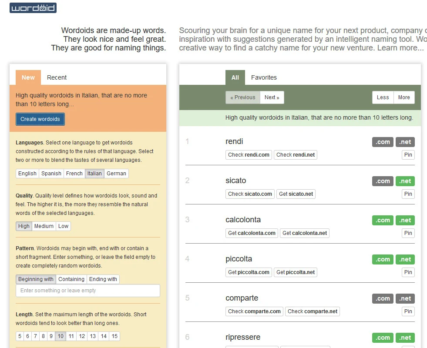Choose the Ending with pattern option
Viewport: 427px width, 348px height.
(103, 279)
